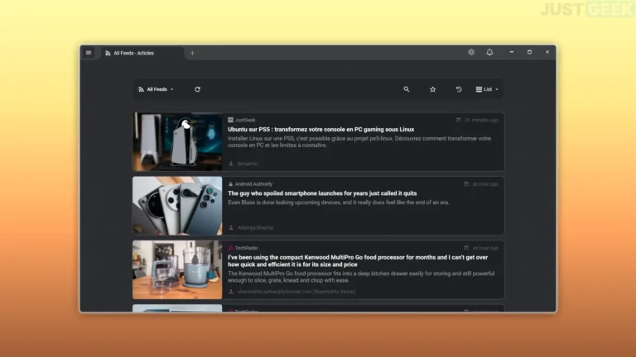Show starred favorite articles

[x=433, y=89]
